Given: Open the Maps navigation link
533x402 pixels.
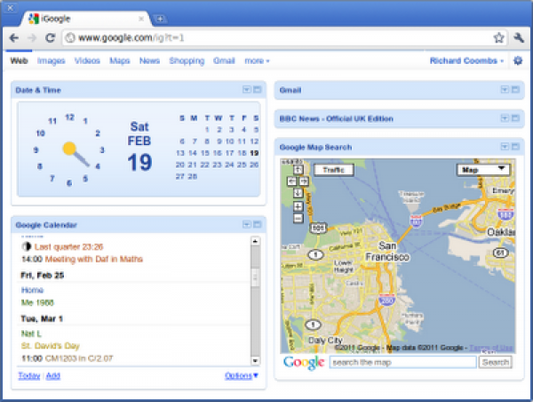Looking at the screenshot, I should tap(120, 61).
